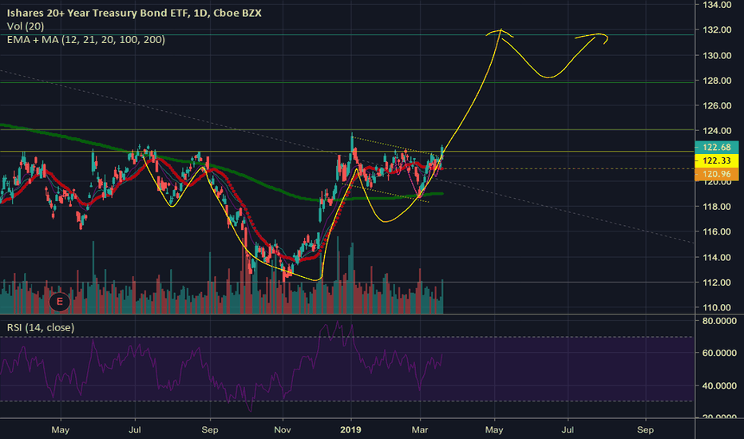This screenshot has height=439, width=744.
Task: Click the 134.00 price axis value
Action: pyautogui.click(x=717, y=5)
